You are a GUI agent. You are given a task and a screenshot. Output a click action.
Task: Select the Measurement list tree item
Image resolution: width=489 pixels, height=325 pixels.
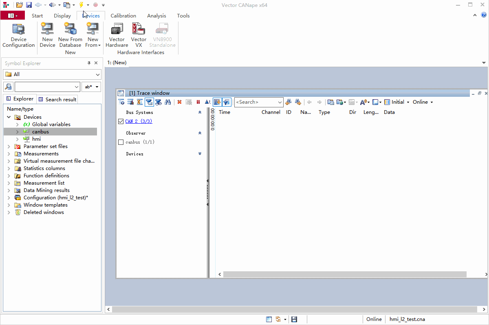click(44, 183)
